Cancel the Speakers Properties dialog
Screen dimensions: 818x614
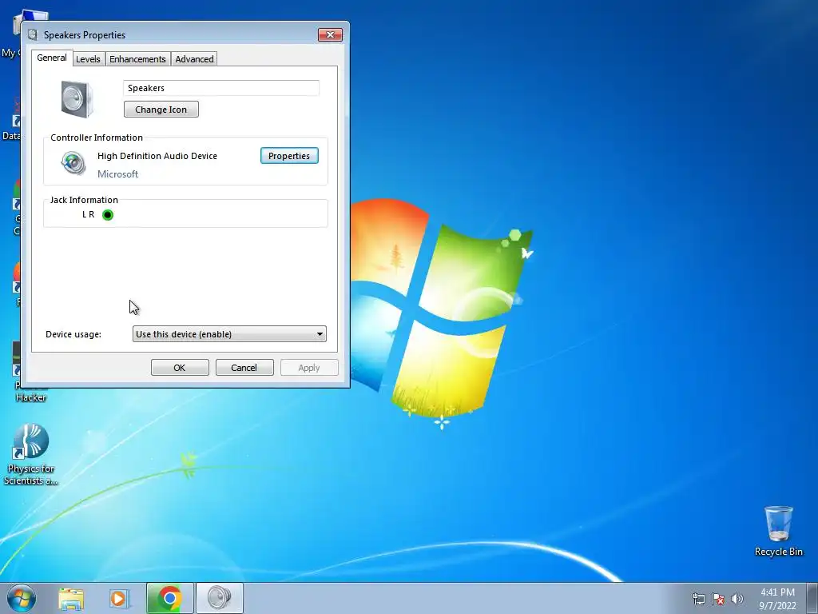(244, 368)
